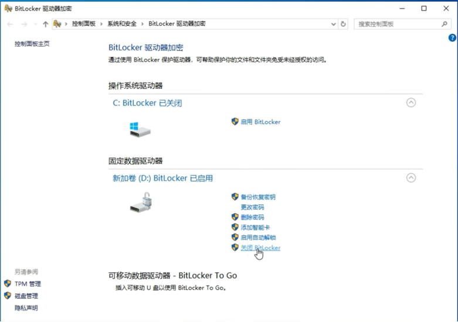Viewport: 458px width, 322px height.
Task: Click the 另请参阅 label
Action: (x=26, y=272)
